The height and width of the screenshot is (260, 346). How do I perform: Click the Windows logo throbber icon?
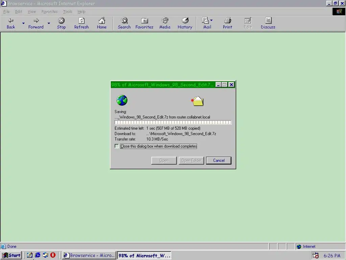pyautogui.click(x=339, y=12)
